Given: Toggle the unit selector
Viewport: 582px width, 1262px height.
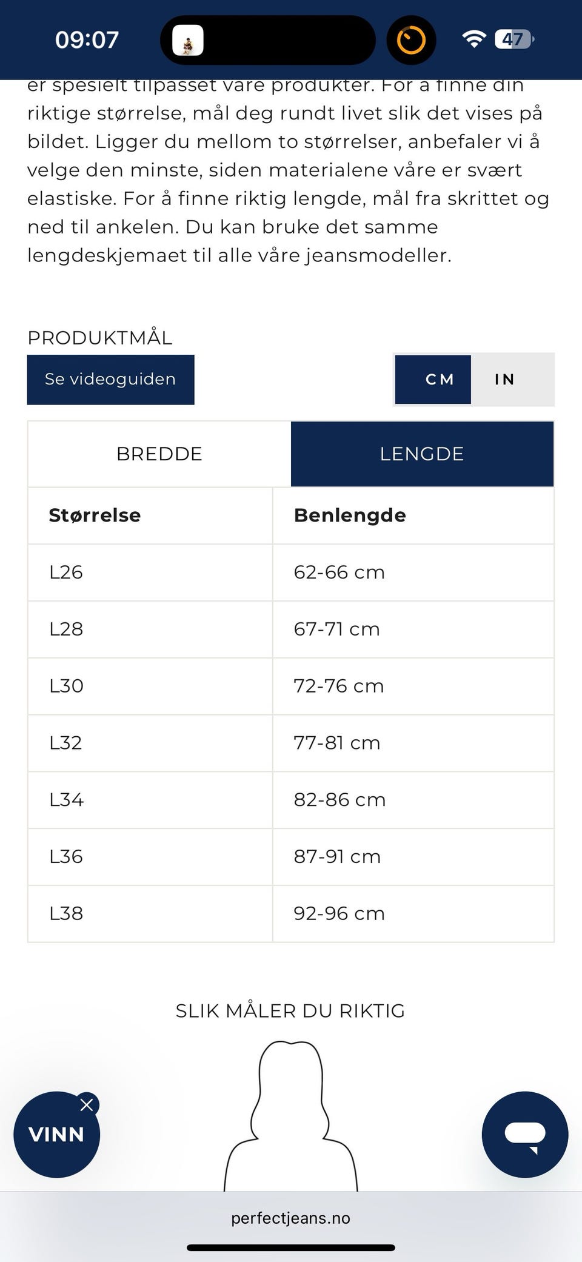Looking at the screenshot, I should (475, 379).
